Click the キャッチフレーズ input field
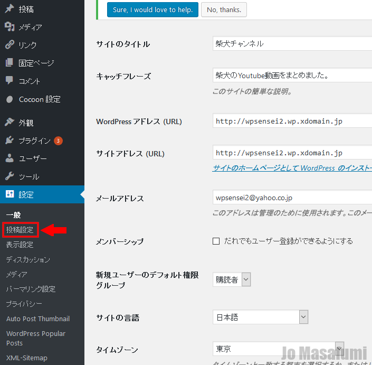Image resolution: width=372 pixels, height=365 pixels. (292, 76)
